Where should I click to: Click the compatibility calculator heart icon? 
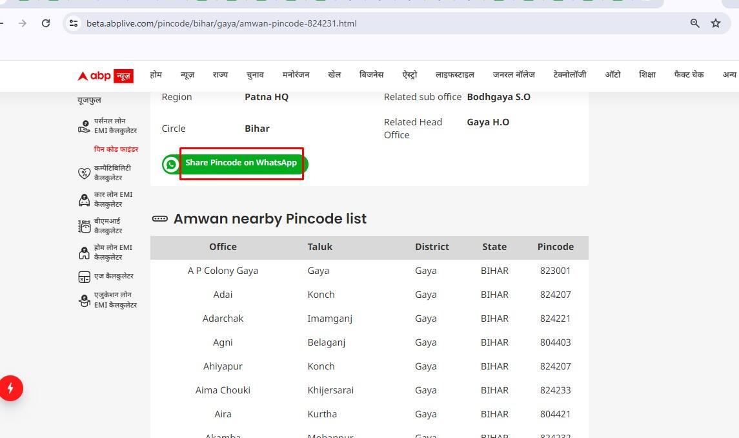coord(84,173)
